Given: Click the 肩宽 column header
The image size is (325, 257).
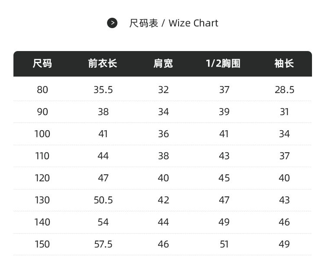Looking at the screenshot, I should (x=163, y=63).
